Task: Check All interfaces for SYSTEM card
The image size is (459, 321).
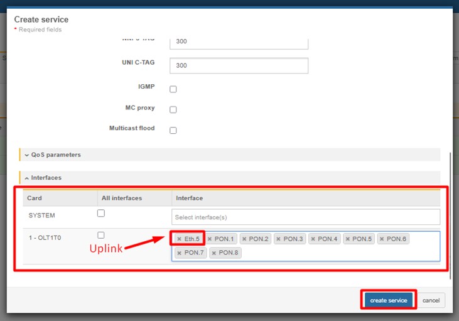Action: pos(101,214)
